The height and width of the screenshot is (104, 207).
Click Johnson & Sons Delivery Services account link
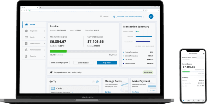[x=130, y=17]
